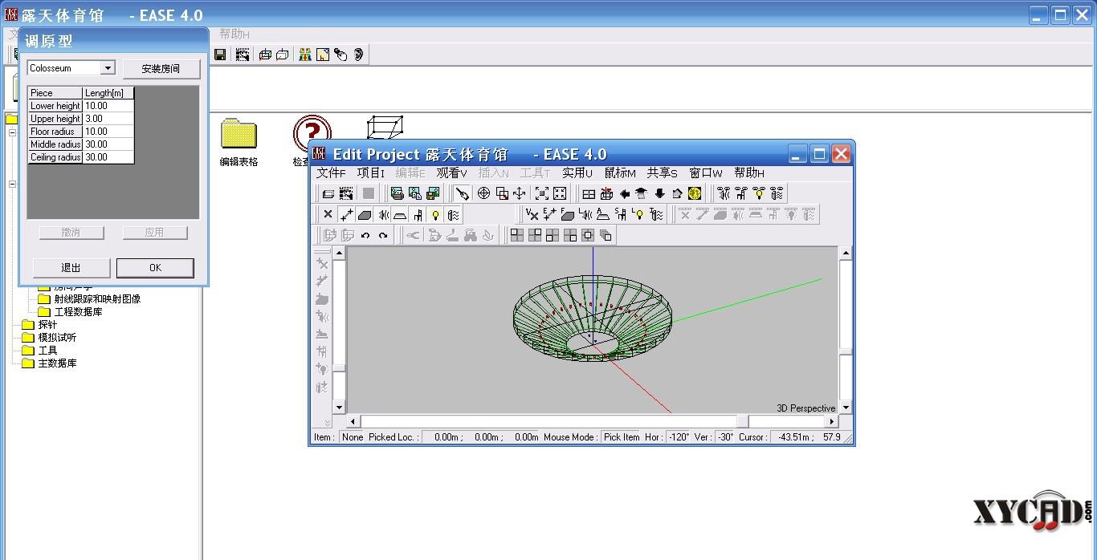The height and width of the screenshot is (560, 1097).
Task: Select the crosshair target view tool
Action: (x=483, y=193)
